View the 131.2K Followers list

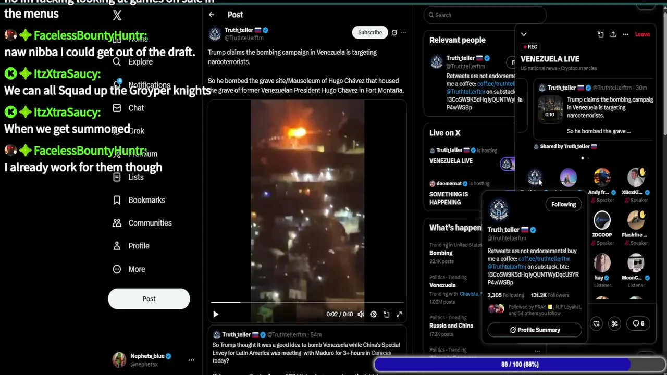(550, 295)
